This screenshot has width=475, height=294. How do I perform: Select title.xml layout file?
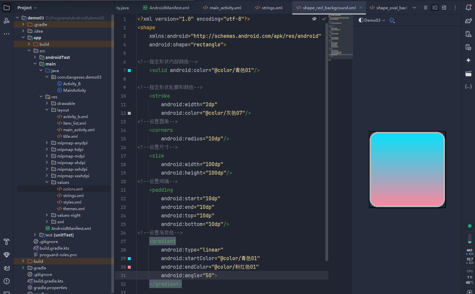tap(68, 136)
